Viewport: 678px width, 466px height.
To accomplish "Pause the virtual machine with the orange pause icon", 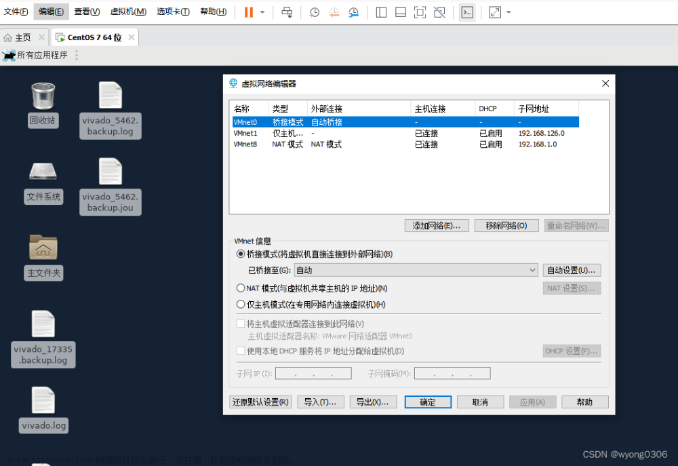I will click(x=249, y=12).
